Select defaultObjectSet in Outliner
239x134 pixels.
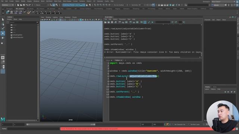click(x=18, y=37)
